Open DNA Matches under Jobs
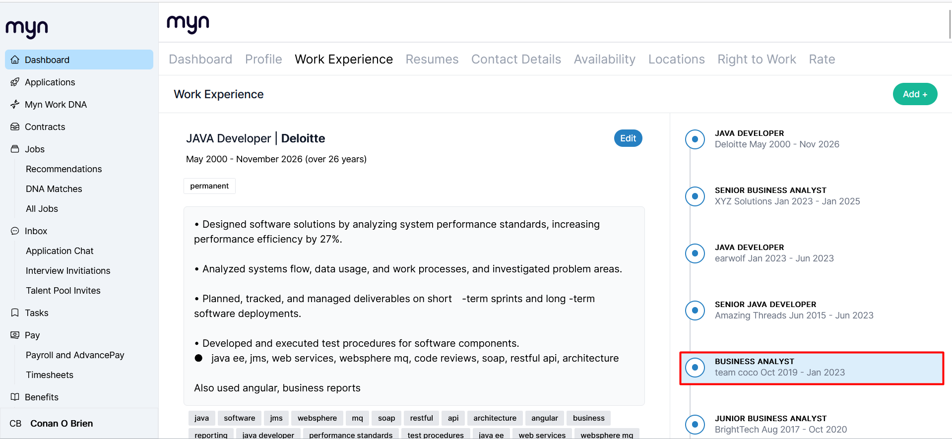952x439 pixels. click(x=54, y=189)
